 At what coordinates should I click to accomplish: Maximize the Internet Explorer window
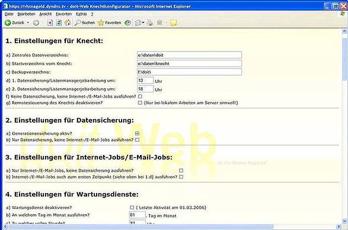[x=336, y=6]
